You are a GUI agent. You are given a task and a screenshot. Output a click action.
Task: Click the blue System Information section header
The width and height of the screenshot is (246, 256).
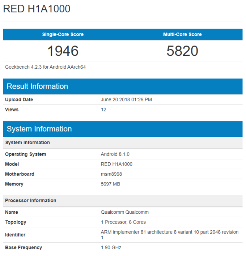[123, 129]
